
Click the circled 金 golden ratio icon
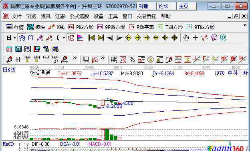pyautogui.click(x=151, y=59)
